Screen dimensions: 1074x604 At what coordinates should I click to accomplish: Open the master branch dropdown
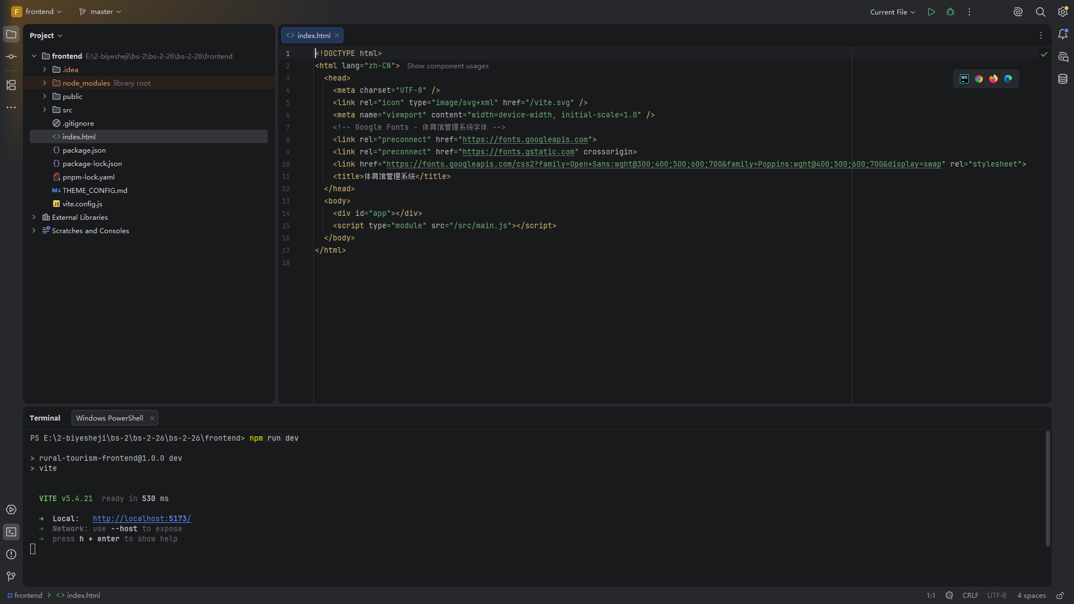100,12
